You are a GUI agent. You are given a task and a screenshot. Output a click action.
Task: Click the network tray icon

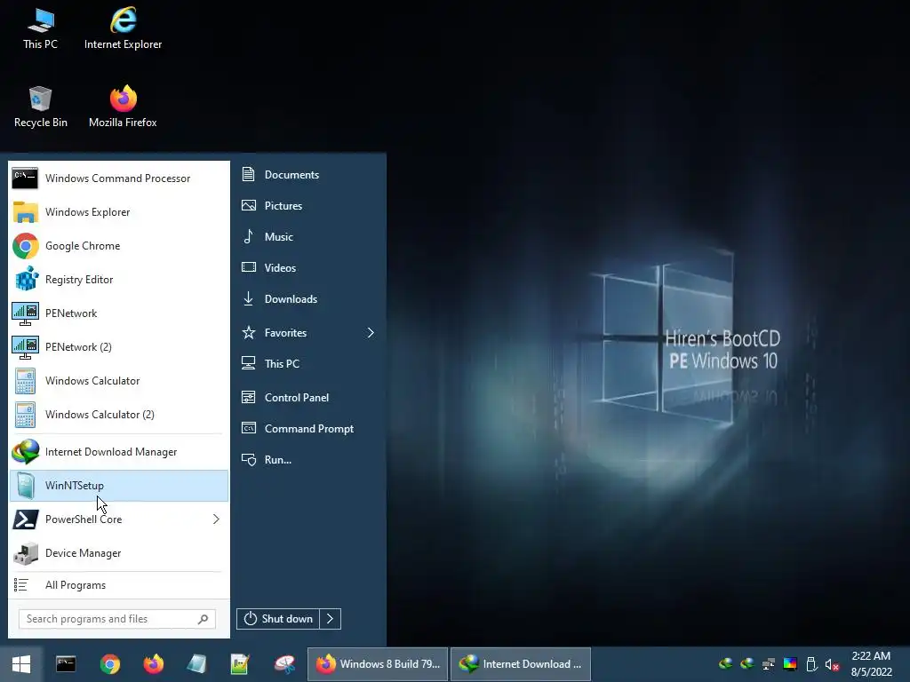tap(769, 664)
